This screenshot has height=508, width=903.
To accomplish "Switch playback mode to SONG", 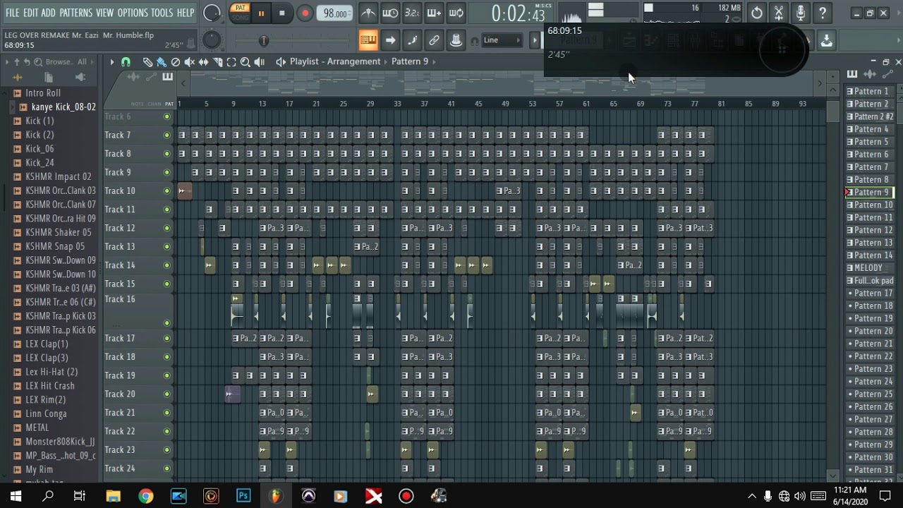I will tap(241, 17).
